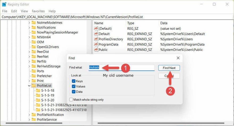Screen dimensions: 234x126
Task: Click the Public string value icon
Action: (x=96, y=50)
